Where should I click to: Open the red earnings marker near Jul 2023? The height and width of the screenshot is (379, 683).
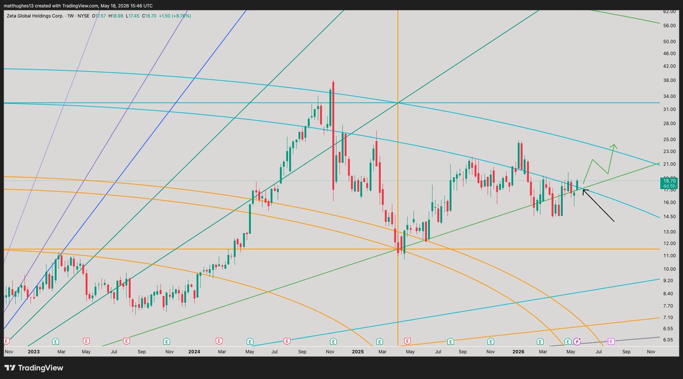pyautogui.click(x=126, y=341)
